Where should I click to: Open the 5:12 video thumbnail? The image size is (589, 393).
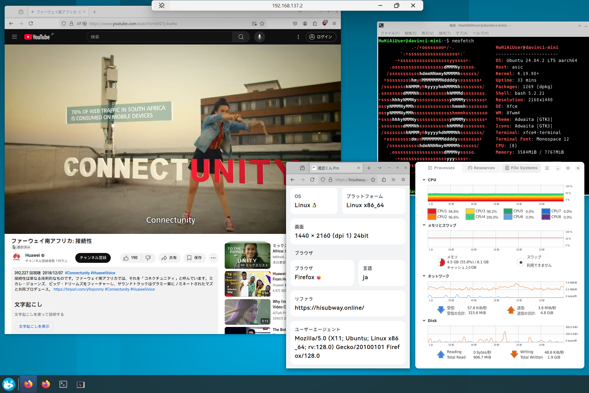point(248,312)
